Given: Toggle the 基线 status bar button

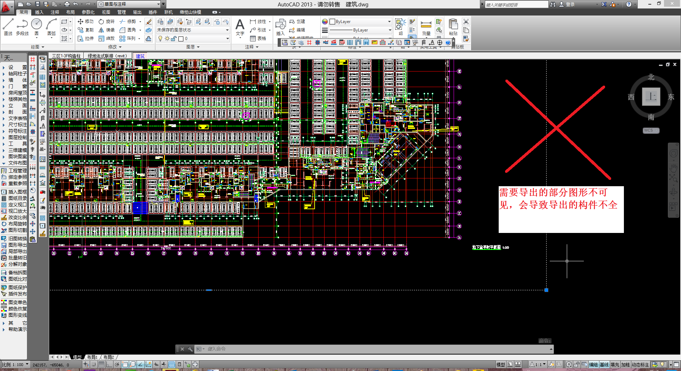Looking at the screenshot, I should (x=604, y=365).
